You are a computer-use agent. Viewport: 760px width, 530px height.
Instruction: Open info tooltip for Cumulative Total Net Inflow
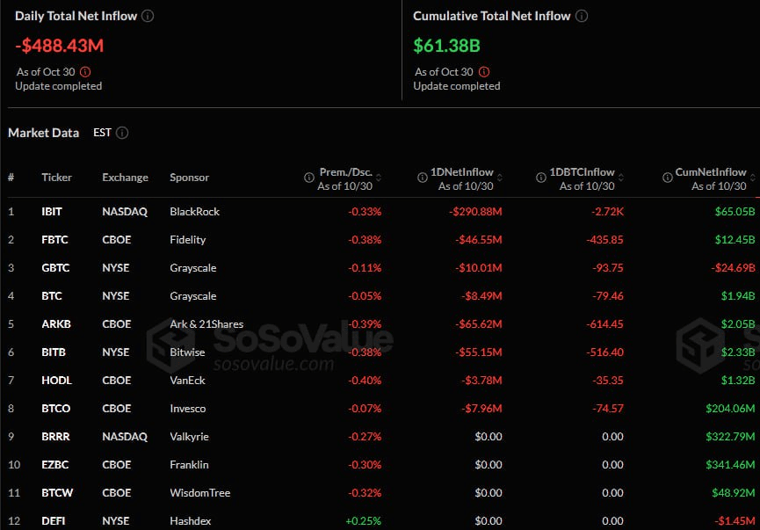point(580,15)
